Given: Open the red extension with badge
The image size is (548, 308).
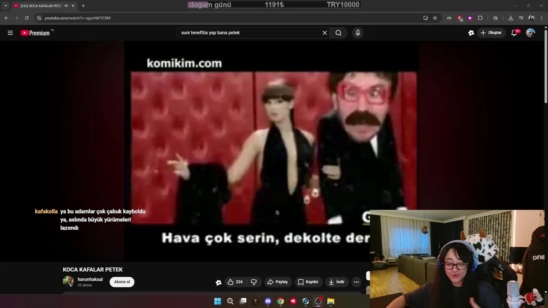Looking at the screenshot, I should click(460, 18).
